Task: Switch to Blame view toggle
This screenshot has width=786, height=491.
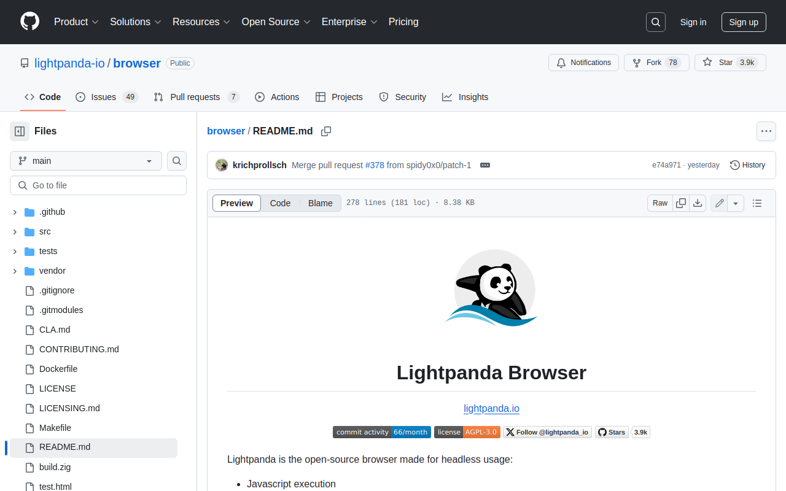Action: pos(320,203)
